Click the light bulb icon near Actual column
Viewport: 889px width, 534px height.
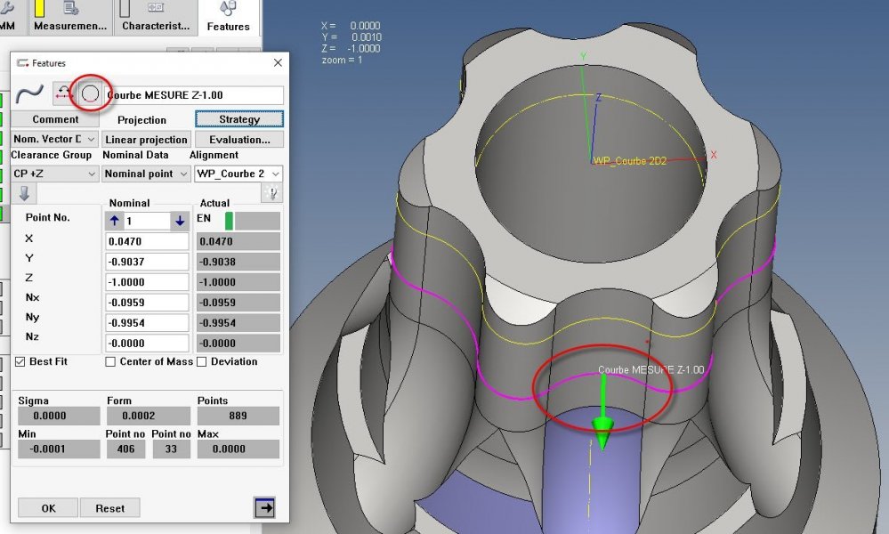(x=271, y=194)
